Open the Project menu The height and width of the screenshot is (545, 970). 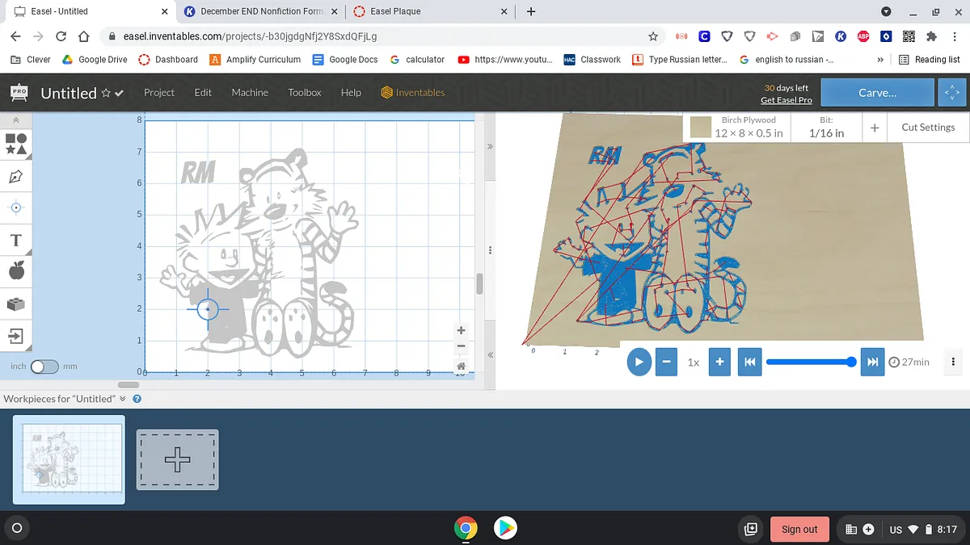[159, 92]
